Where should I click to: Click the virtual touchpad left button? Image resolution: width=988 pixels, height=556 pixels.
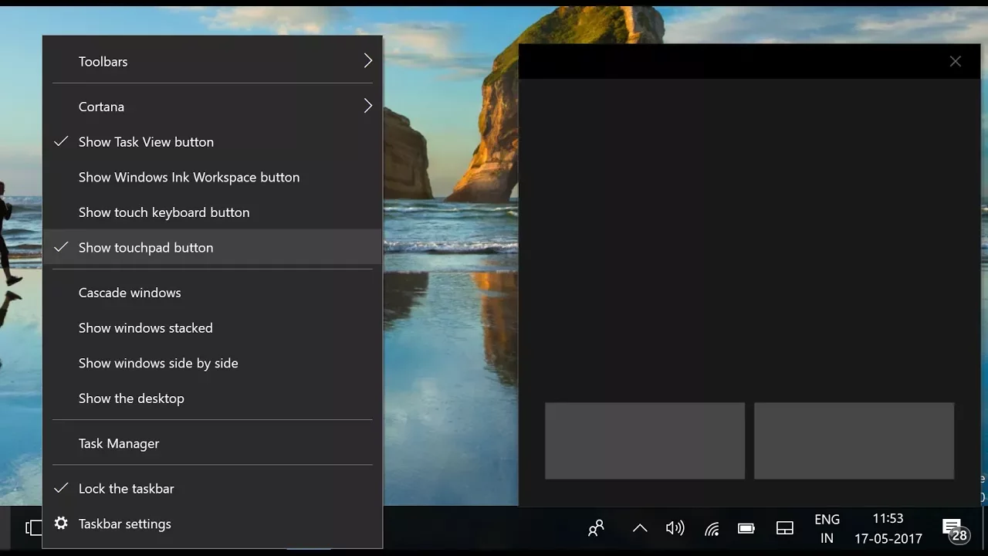(x=645, y=441)
